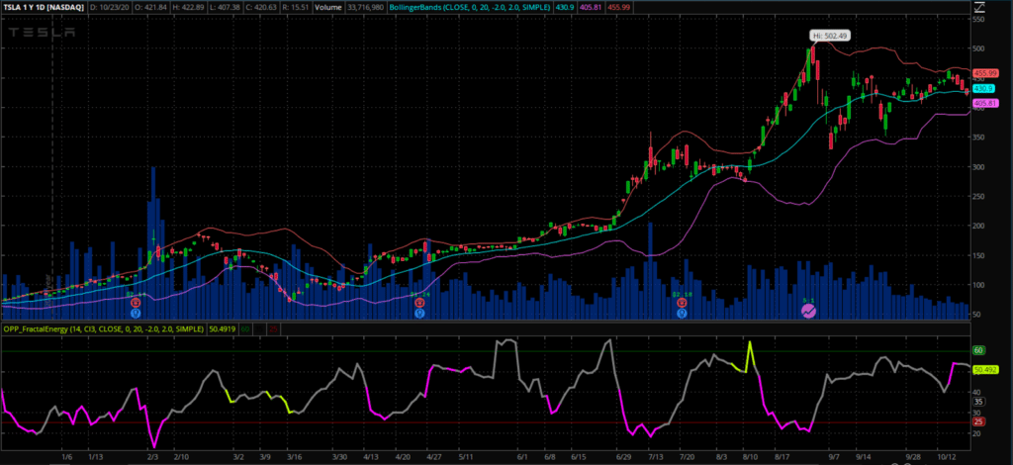Click the OPP_FractalEnergy study label
Viewport: 1013px width, 465px height.
coord(103,329)
